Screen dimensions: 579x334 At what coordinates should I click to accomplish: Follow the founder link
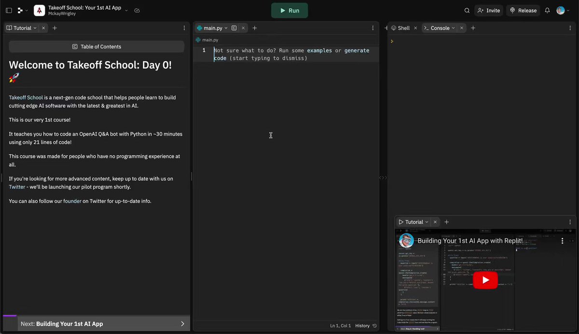point(72,201)
